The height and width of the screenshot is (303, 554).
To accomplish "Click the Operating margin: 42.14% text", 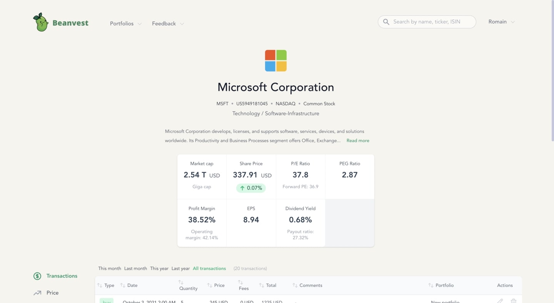I will click(202, 235).
